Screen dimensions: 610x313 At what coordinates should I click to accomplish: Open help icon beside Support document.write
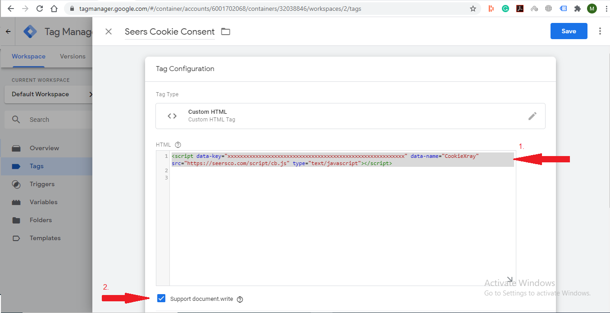[x=240, y=299]
